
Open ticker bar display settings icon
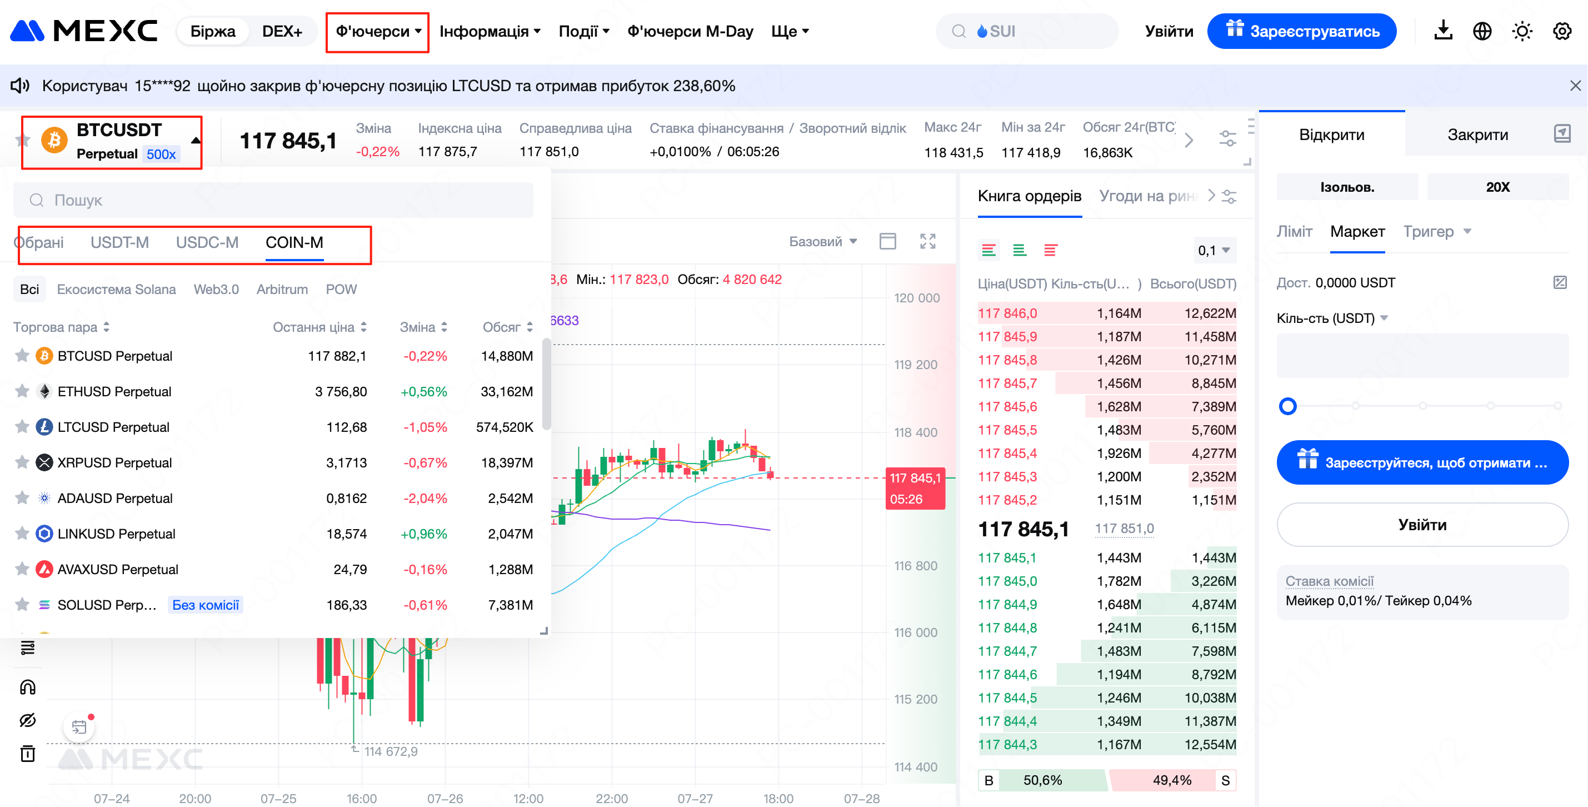click(1227, 139)
